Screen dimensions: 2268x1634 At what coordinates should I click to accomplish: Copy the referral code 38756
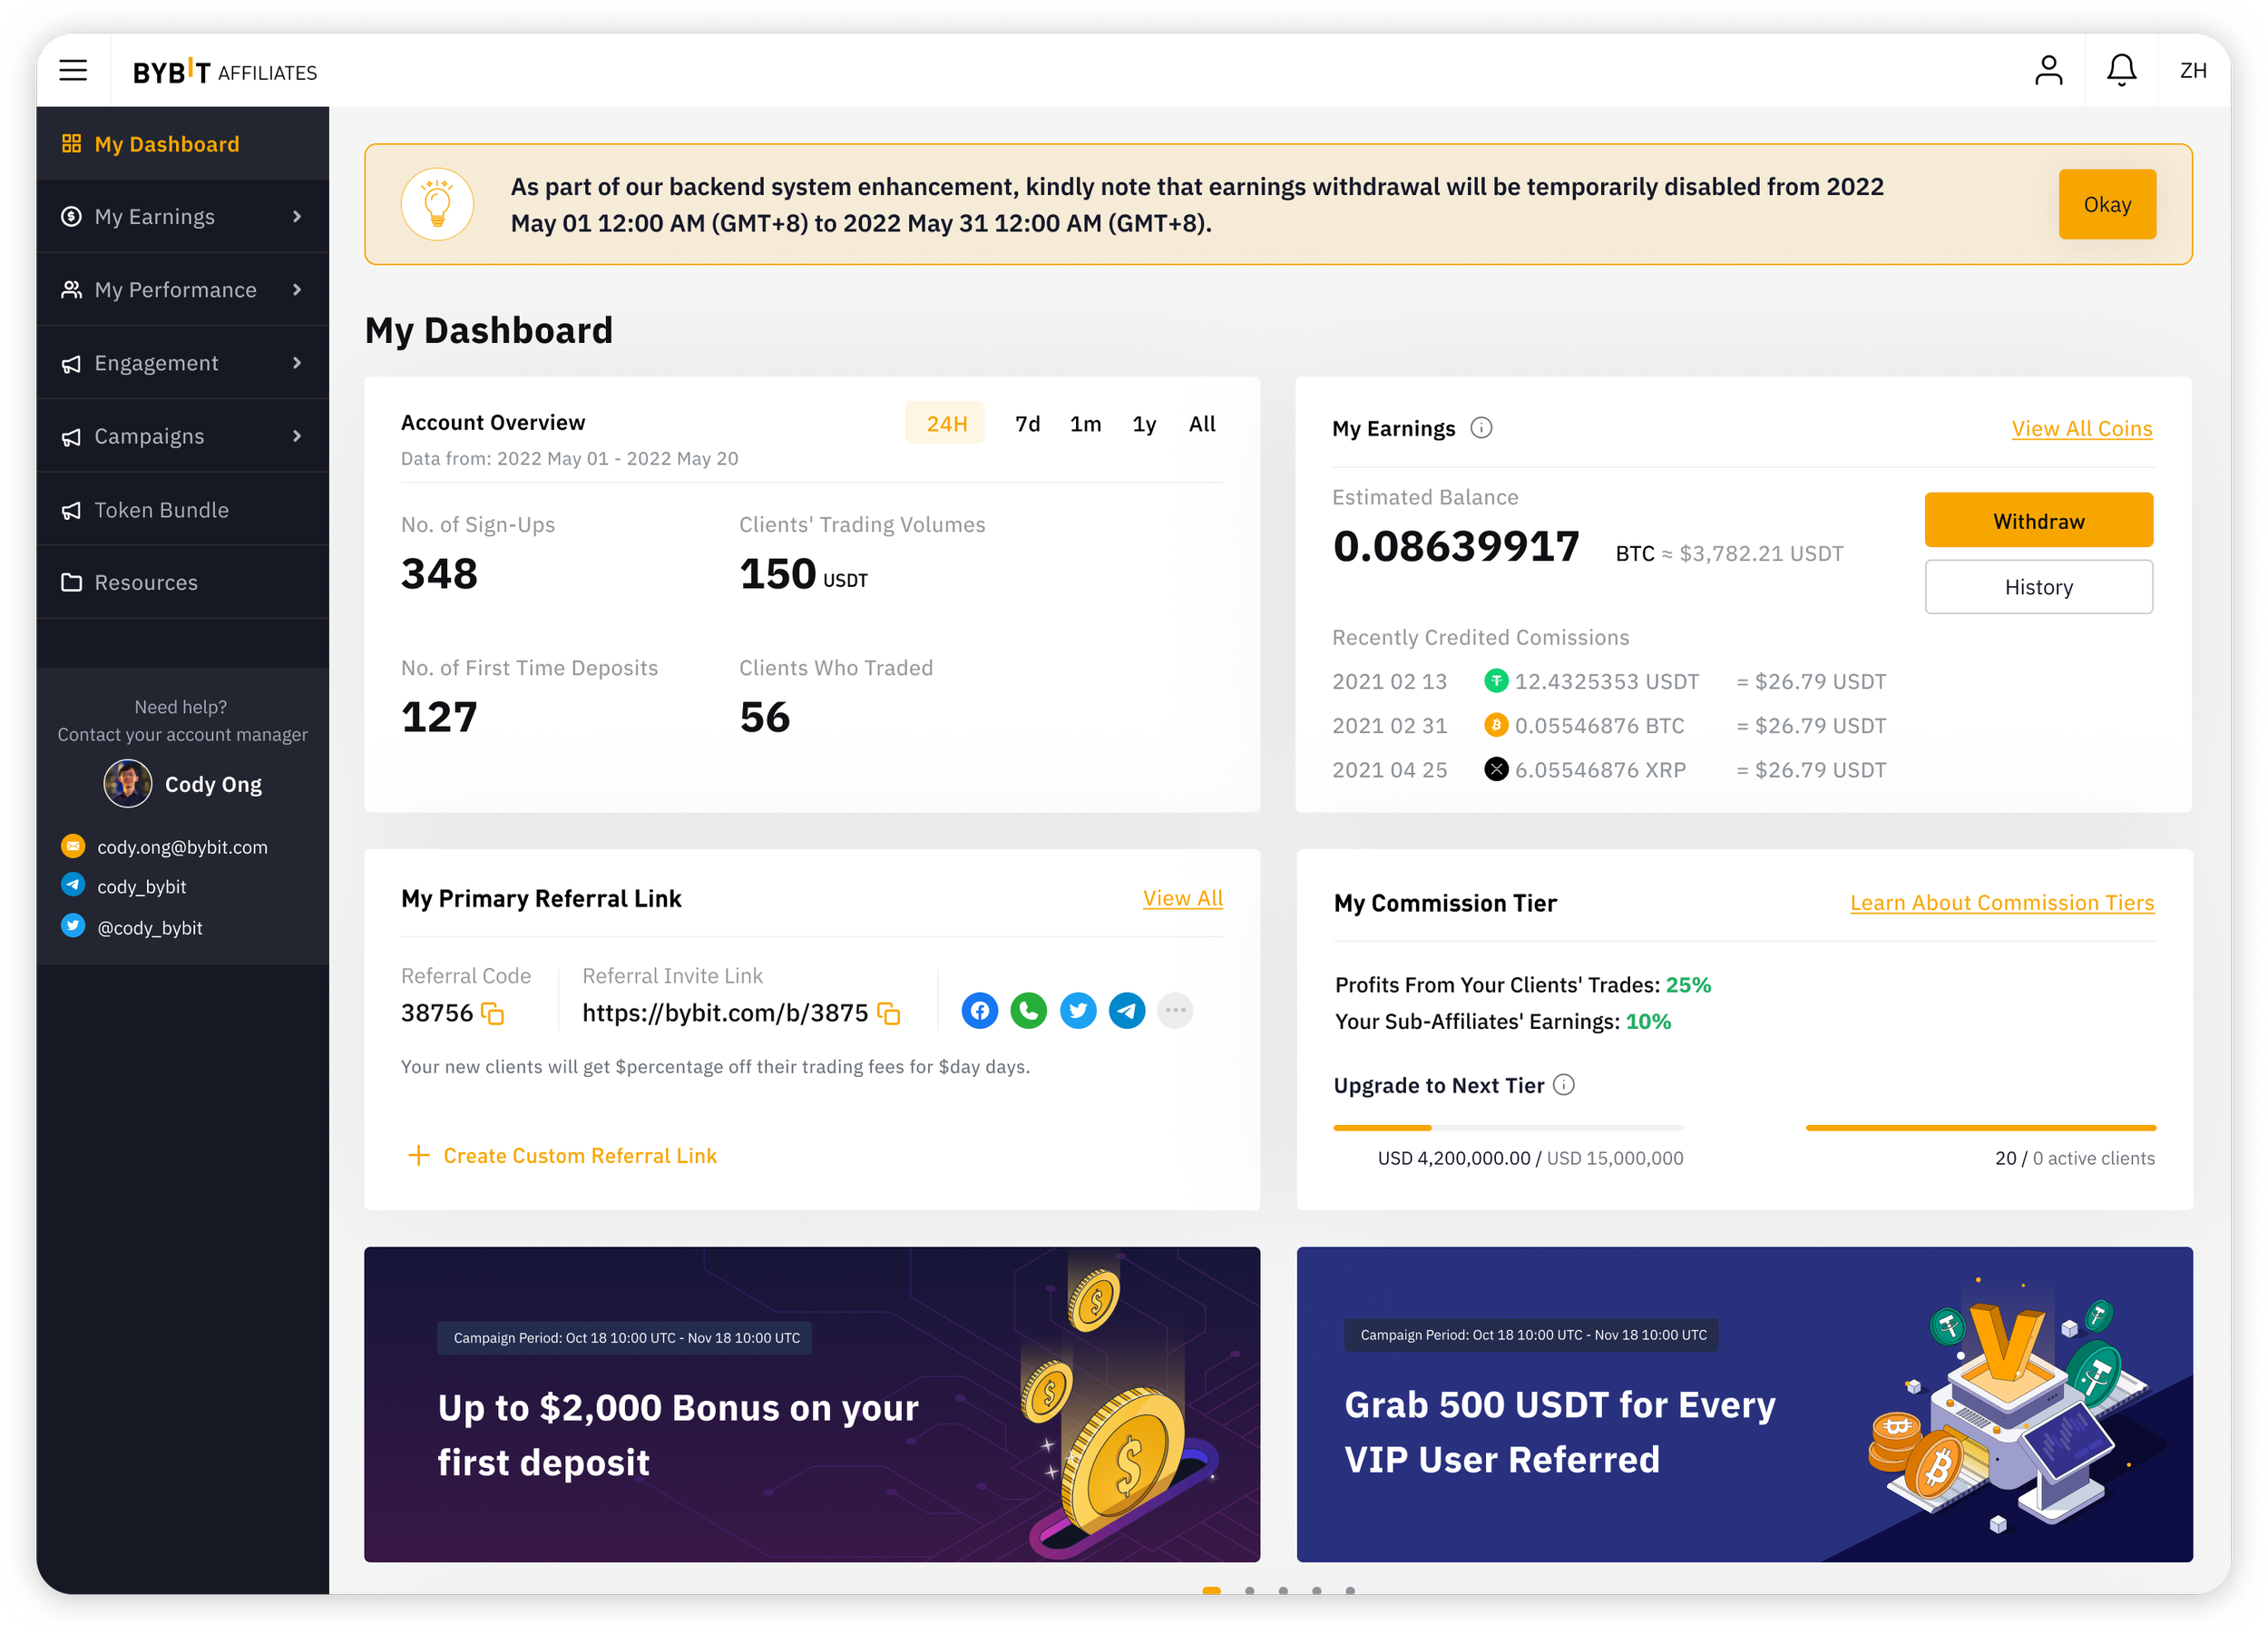point(492,1013)
